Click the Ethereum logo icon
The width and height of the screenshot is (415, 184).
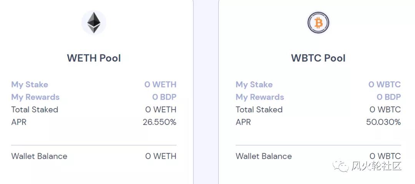pos(94,23)
